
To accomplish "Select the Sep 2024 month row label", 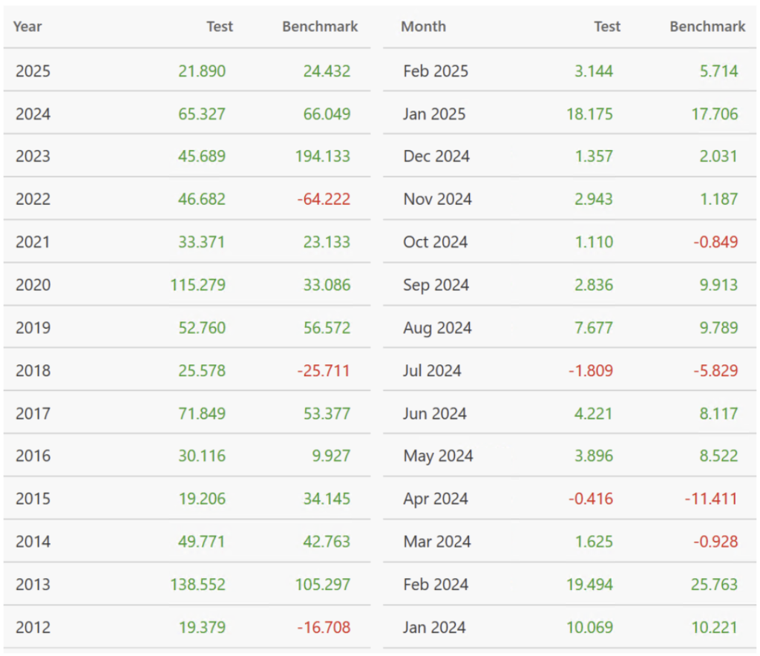I will pos(436,285).
